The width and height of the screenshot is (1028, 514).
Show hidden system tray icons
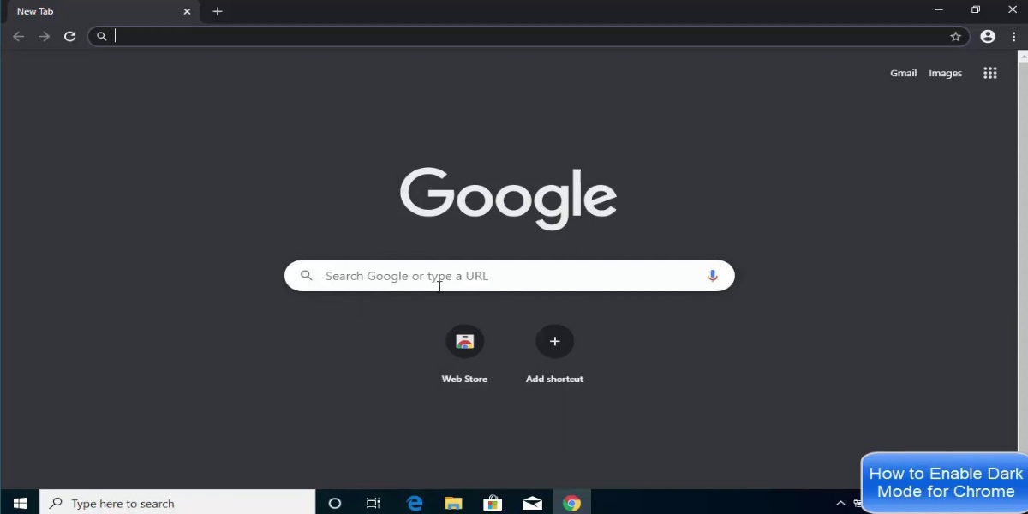click(x=840, y=503)
